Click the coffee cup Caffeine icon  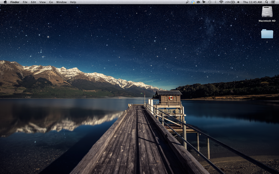(x=198, y=2)
